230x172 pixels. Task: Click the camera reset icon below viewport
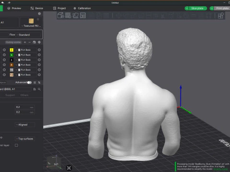point(69,168)
